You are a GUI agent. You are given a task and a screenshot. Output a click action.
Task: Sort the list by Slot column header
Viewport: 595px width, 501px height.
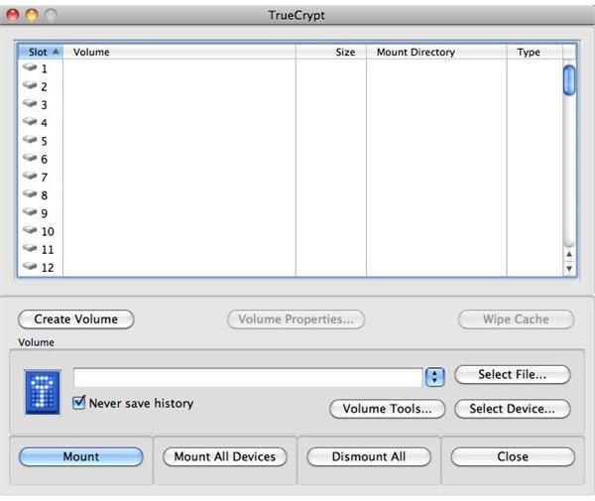[x=41, y=52]
